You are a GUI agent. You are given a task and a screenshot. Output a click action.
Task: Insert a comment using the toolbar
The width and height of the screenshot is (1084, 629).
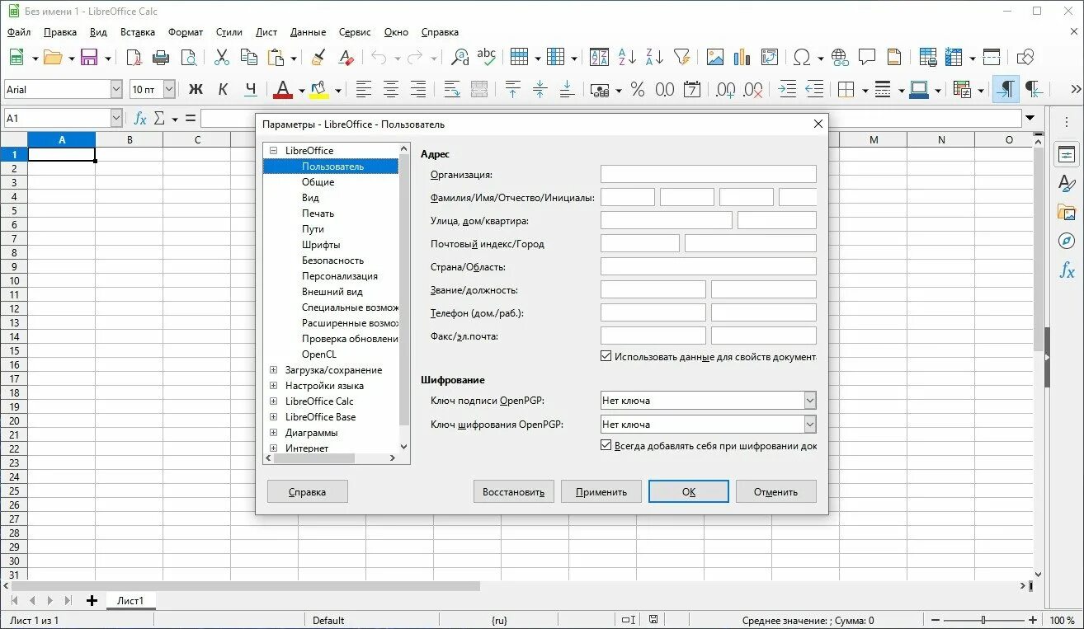[866, 57]
